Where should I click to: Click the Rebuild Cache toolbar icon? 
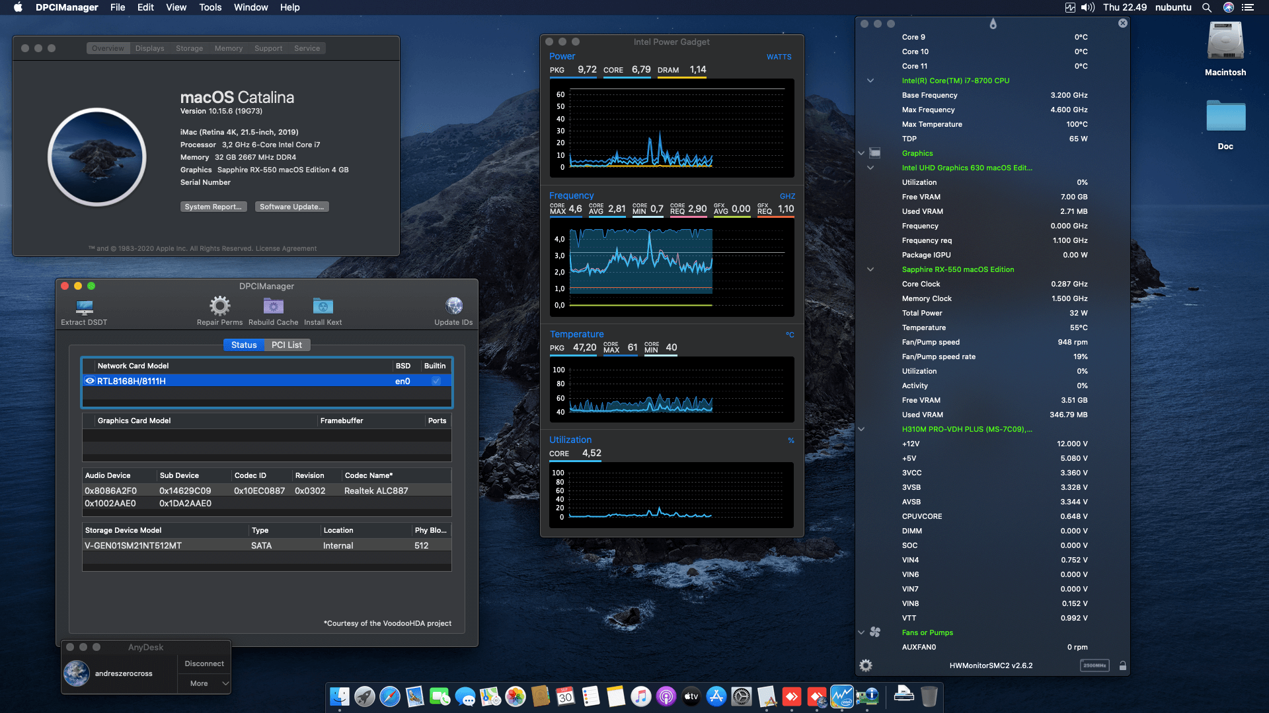pos(273,306)
